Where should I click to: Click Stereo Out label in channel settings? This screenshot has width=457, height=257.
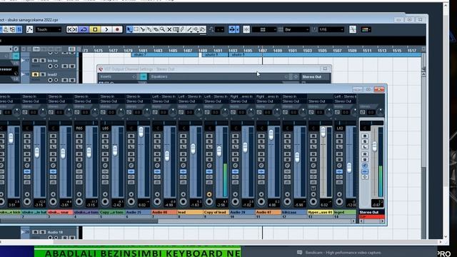[x=312, y=77]
